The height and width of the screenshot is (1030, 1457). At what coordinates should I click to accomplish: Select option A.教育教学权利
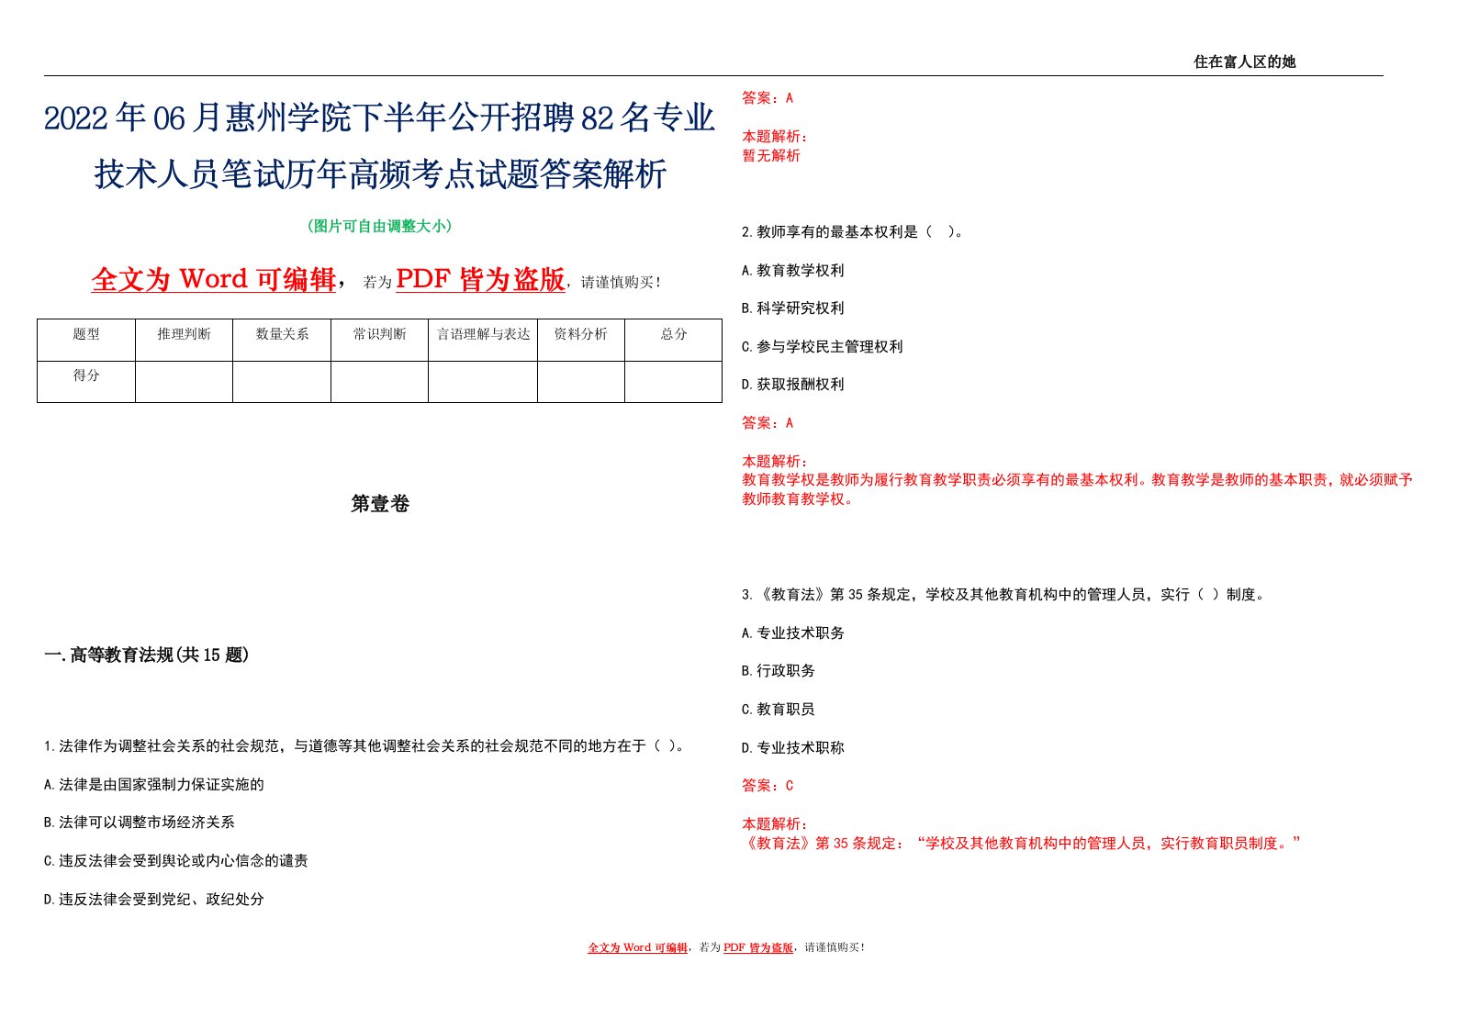(x=793, y=271)
